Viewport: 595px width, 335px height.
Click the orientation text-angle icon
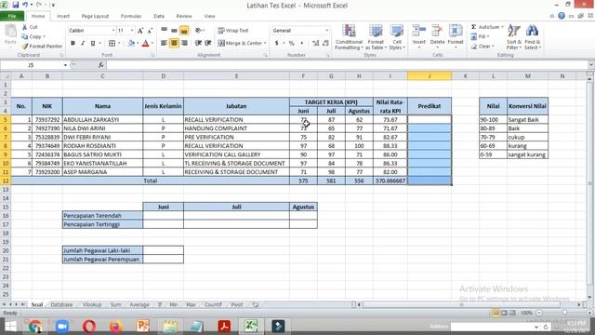click(x=198, y=31)
